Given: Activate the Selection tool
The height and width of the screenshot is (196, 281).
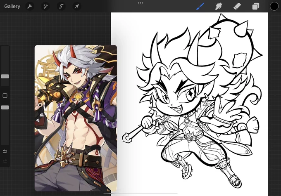Looking at the screenshot, I should pos(61,7).
